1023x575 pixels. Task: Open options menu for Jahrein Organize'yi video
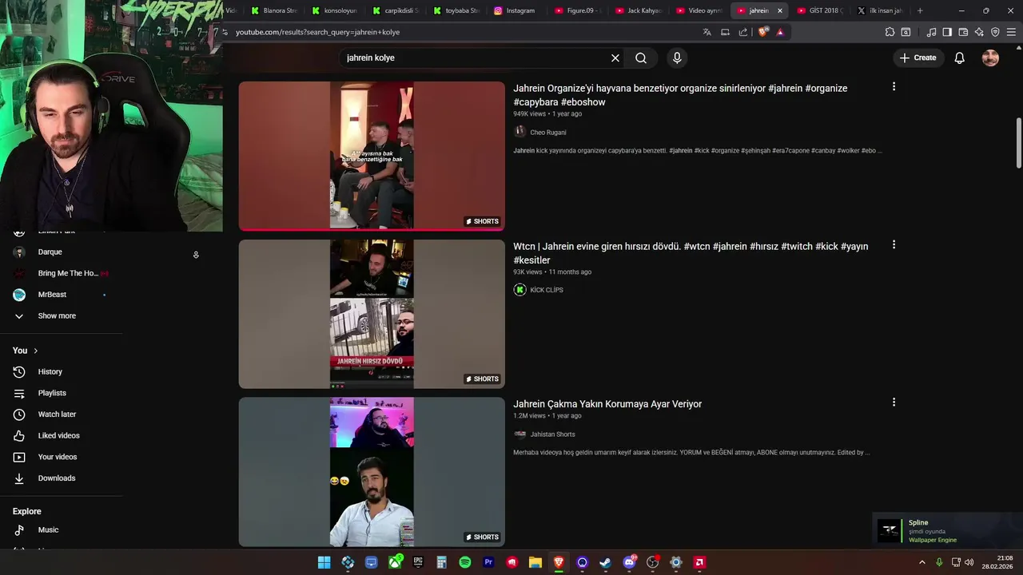click(894, 86)
